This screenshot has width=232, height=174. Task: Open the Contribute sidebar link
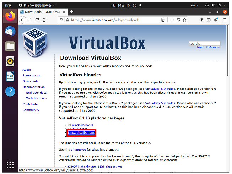30,104
